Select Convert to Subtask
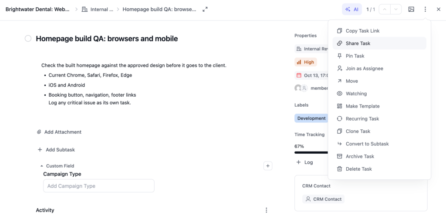 pos(379,144)
